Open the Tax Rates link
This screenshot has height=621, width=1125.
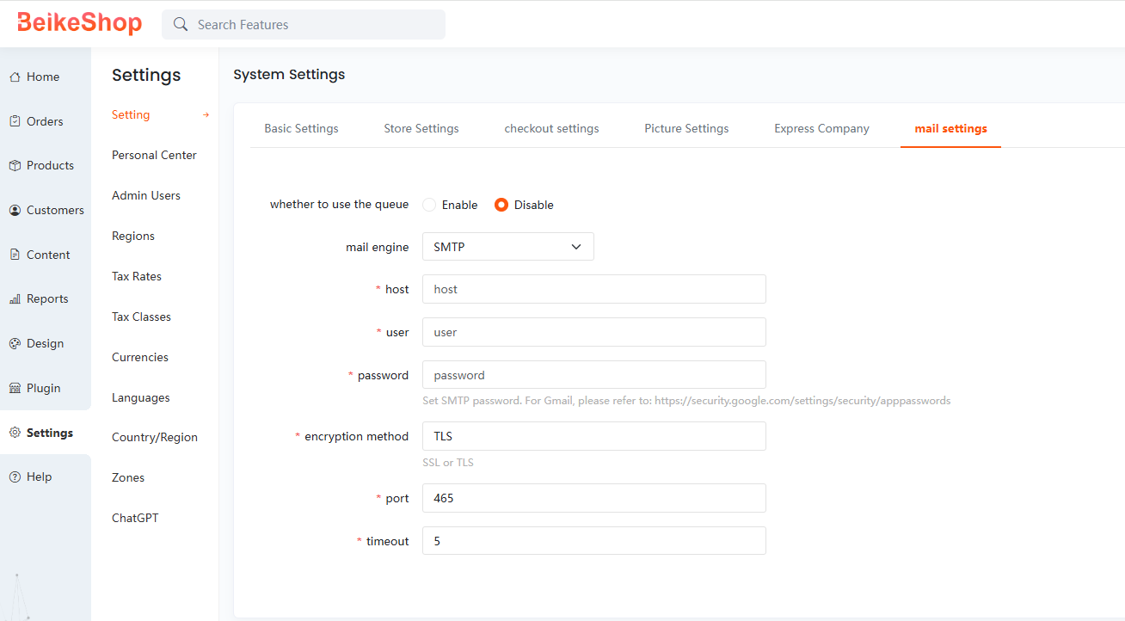coord(137,276)
